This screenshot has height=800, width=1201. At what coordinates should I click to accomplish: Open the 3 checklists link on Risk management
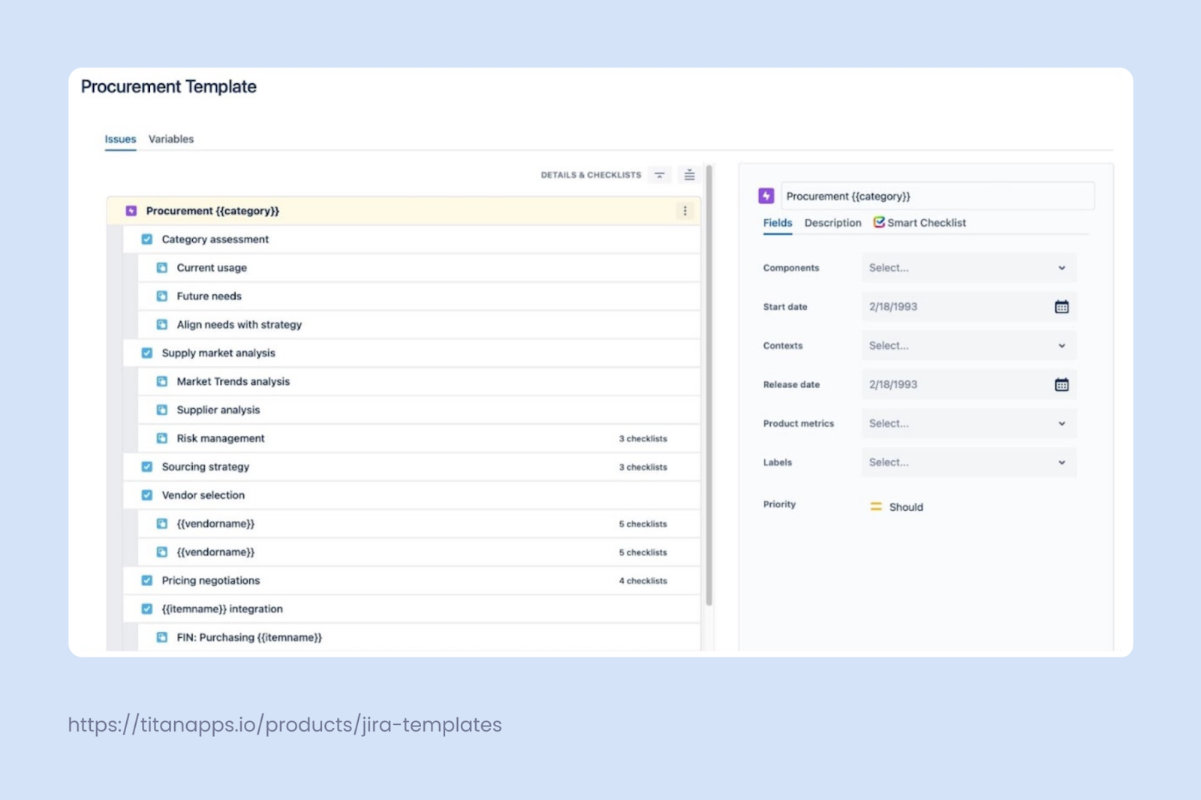click(643, 439)
